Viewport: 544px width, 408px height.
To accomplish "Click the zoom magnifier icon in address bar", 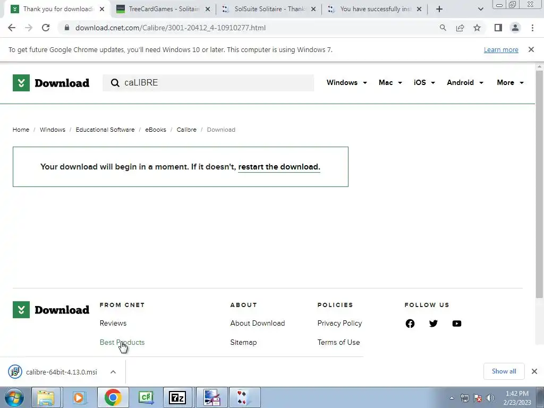I will pyautogui.click(x=443, y=28).
